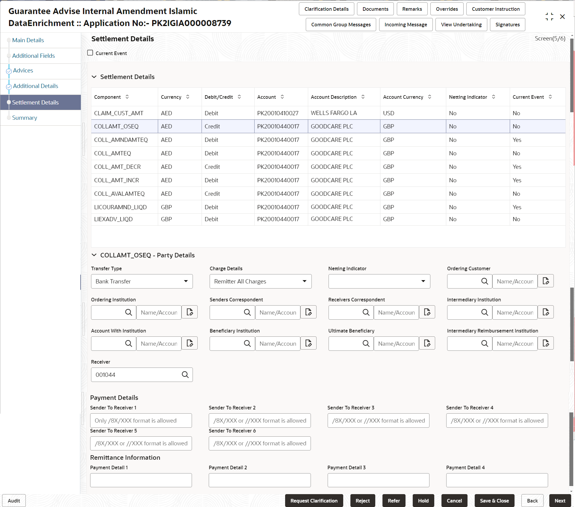
Task: Click the restore window icon at top right
Action: pos(550,16)
